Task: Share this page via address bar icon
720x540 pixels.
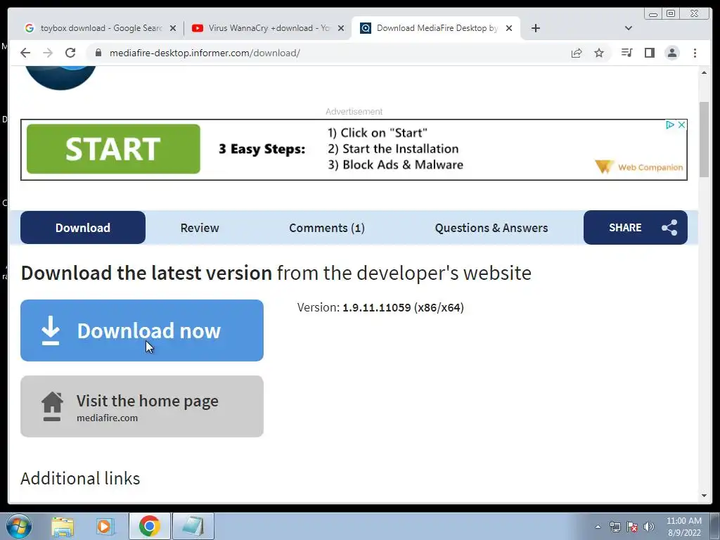Action: [x=577, y=53]
